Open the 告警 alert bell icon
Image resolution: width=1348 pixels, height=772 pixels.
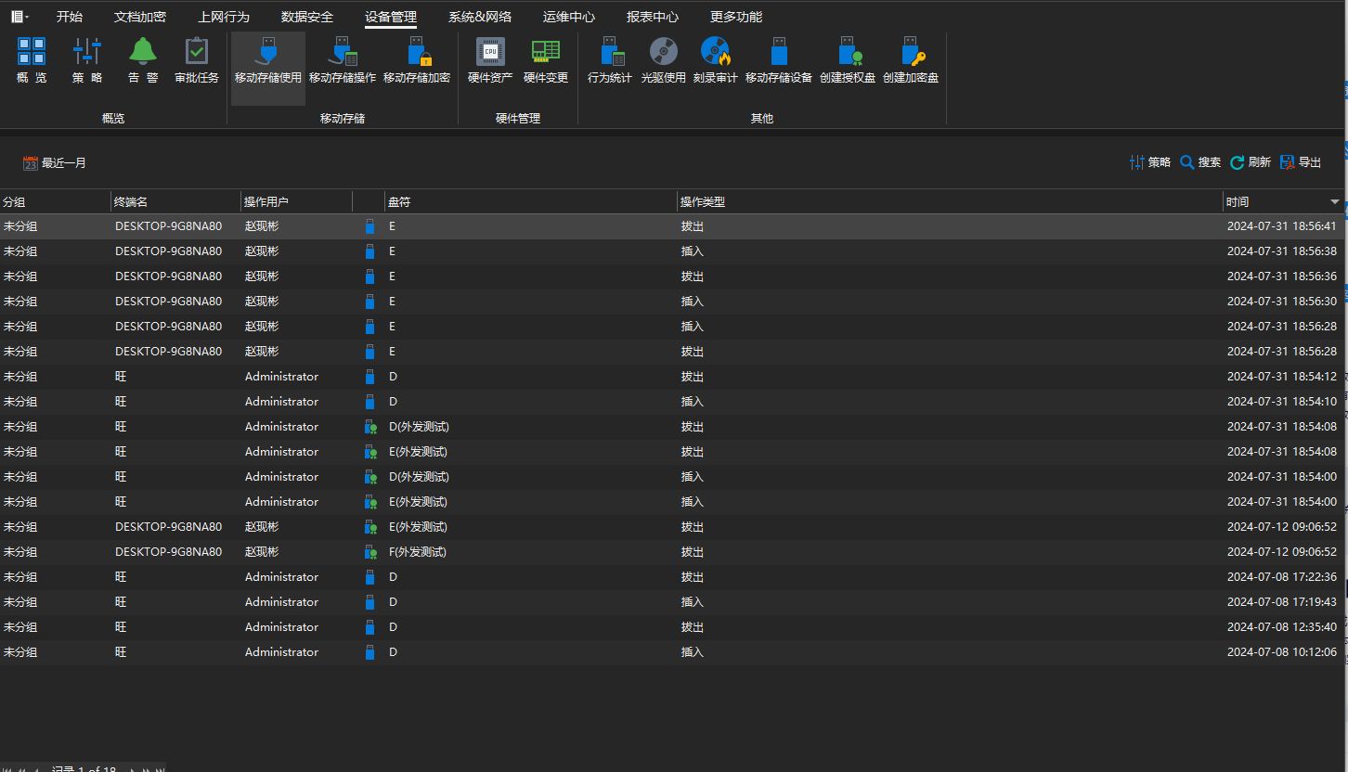tap(143, 61)
